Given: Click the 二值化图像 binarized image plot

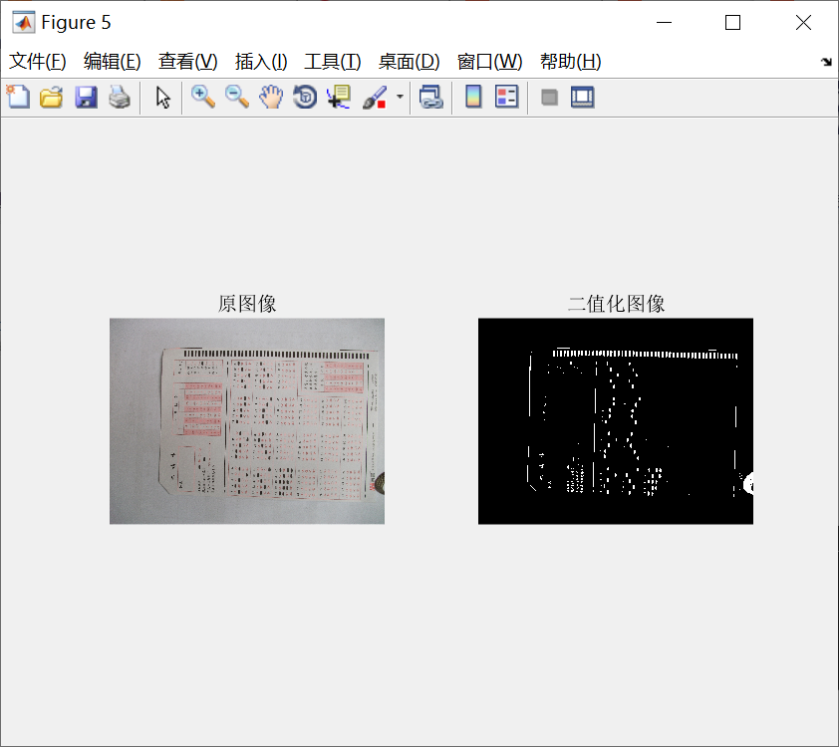Looking at the screenshot, I should pyautogui.click(x=616, y=421).
